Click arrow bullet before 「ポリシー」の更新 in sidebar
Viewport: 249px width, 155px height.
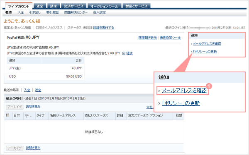point(191,52)
